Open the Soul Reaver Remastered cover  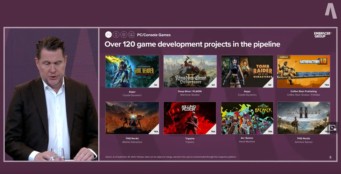pos(132,71)
